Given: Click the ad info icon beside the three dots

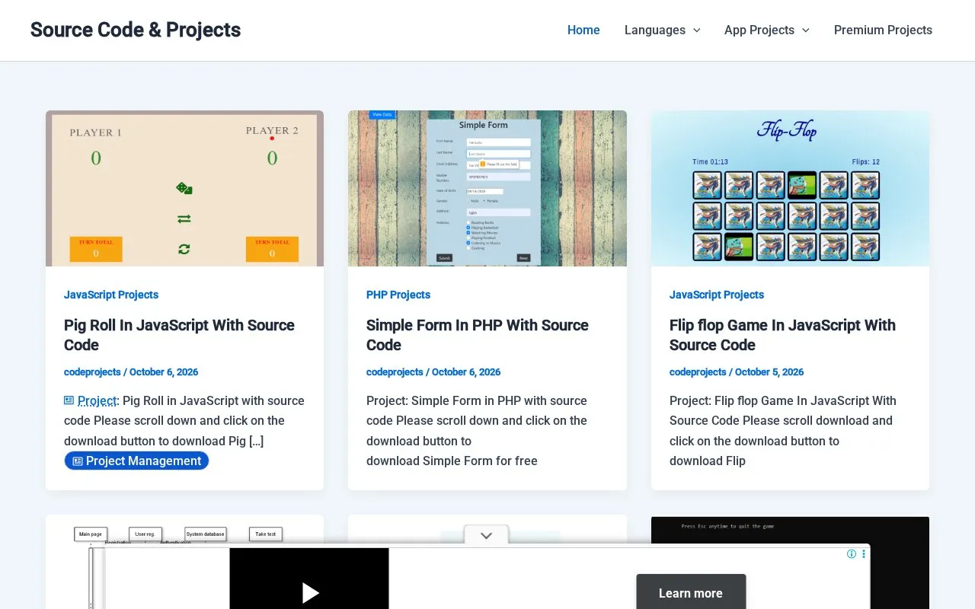Looking at the screenshot, I should (x=852, y=554).
